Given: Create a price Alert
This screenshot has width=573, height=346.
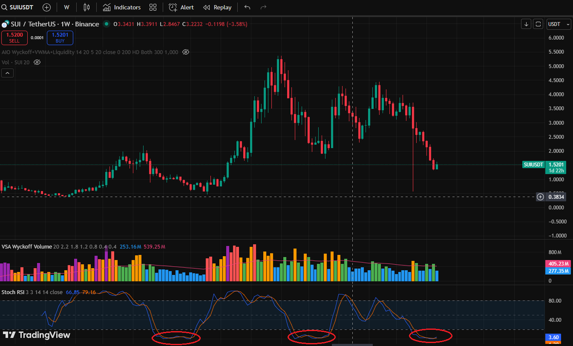Looking at the screenshot, I should pyautogui.click(x=181, y=7).
